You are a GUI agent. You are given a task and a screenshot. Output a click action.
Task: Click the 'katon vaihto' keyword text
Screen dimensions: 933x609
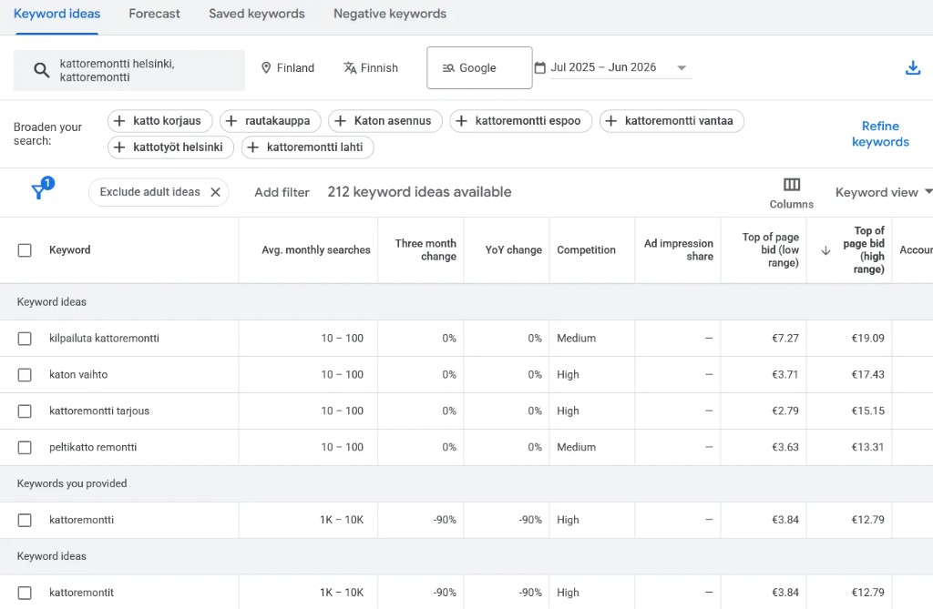coord(78,375)
